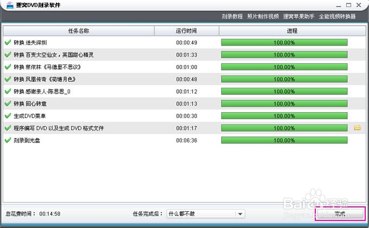Select the row 生成DVD菜单
Screen dimensions: 369x228
(x=184, y=116)
